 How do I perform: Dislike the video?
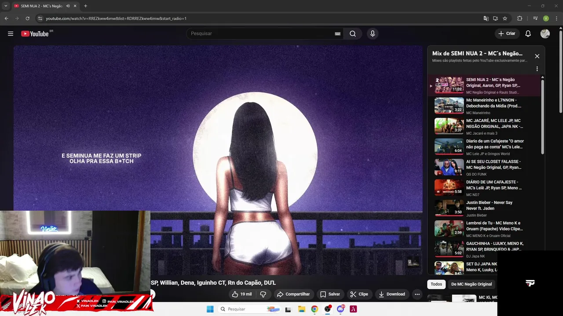tap(263, 294)
